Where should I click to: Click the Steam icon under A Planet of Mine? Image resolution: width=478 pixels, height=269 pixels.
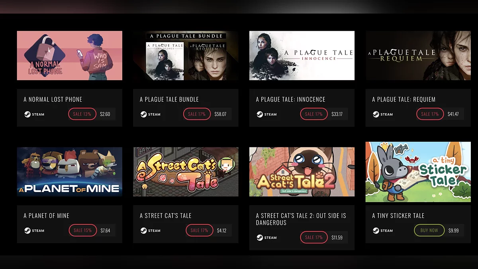click(27, 230)
